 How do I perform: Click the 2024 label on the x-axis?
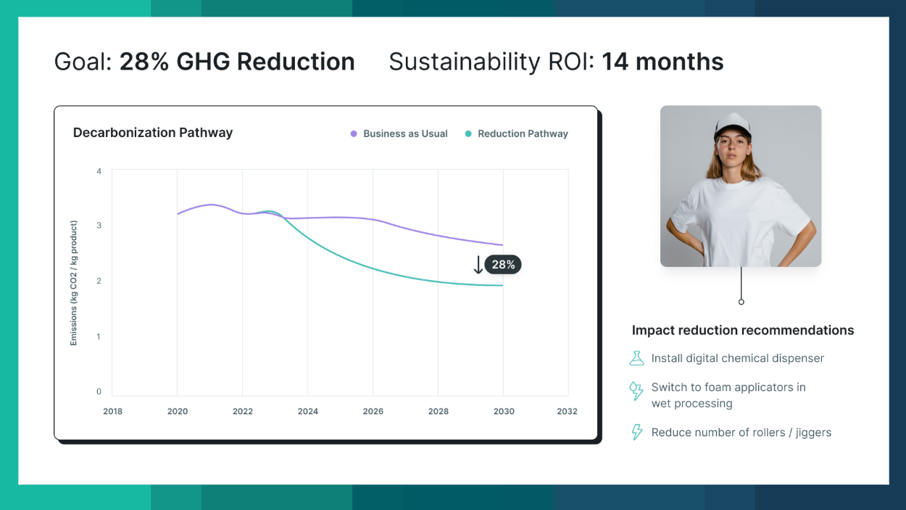(x=308, y=411)
